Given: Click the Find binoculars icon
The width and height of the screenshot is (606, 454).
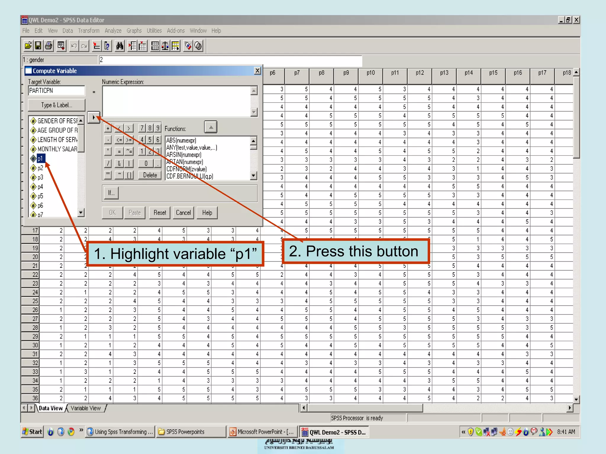Looking at the screenshot, I should (120, 46).
